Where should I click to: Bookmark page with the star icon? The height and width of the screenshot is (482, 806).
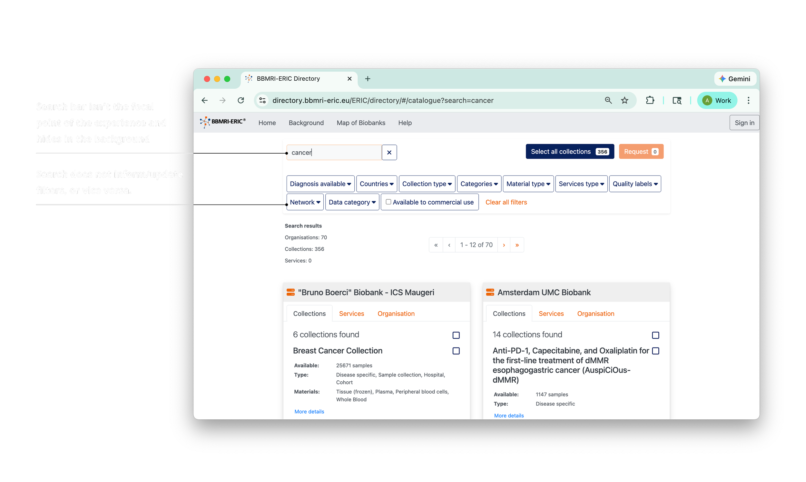(x=624, y=100)
